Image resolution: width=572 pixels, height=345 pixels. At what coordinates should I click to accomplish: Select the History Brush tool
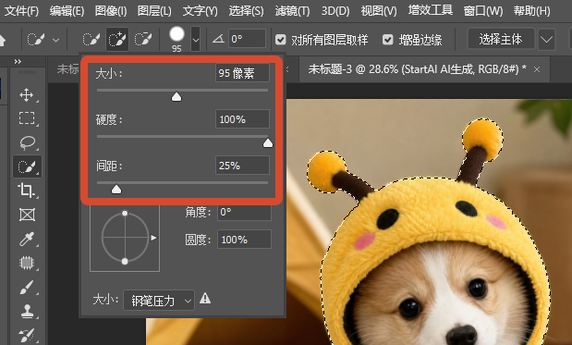[28, 335]
